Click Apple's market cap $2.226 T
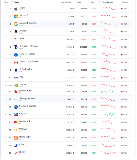 tap(71, 9)
